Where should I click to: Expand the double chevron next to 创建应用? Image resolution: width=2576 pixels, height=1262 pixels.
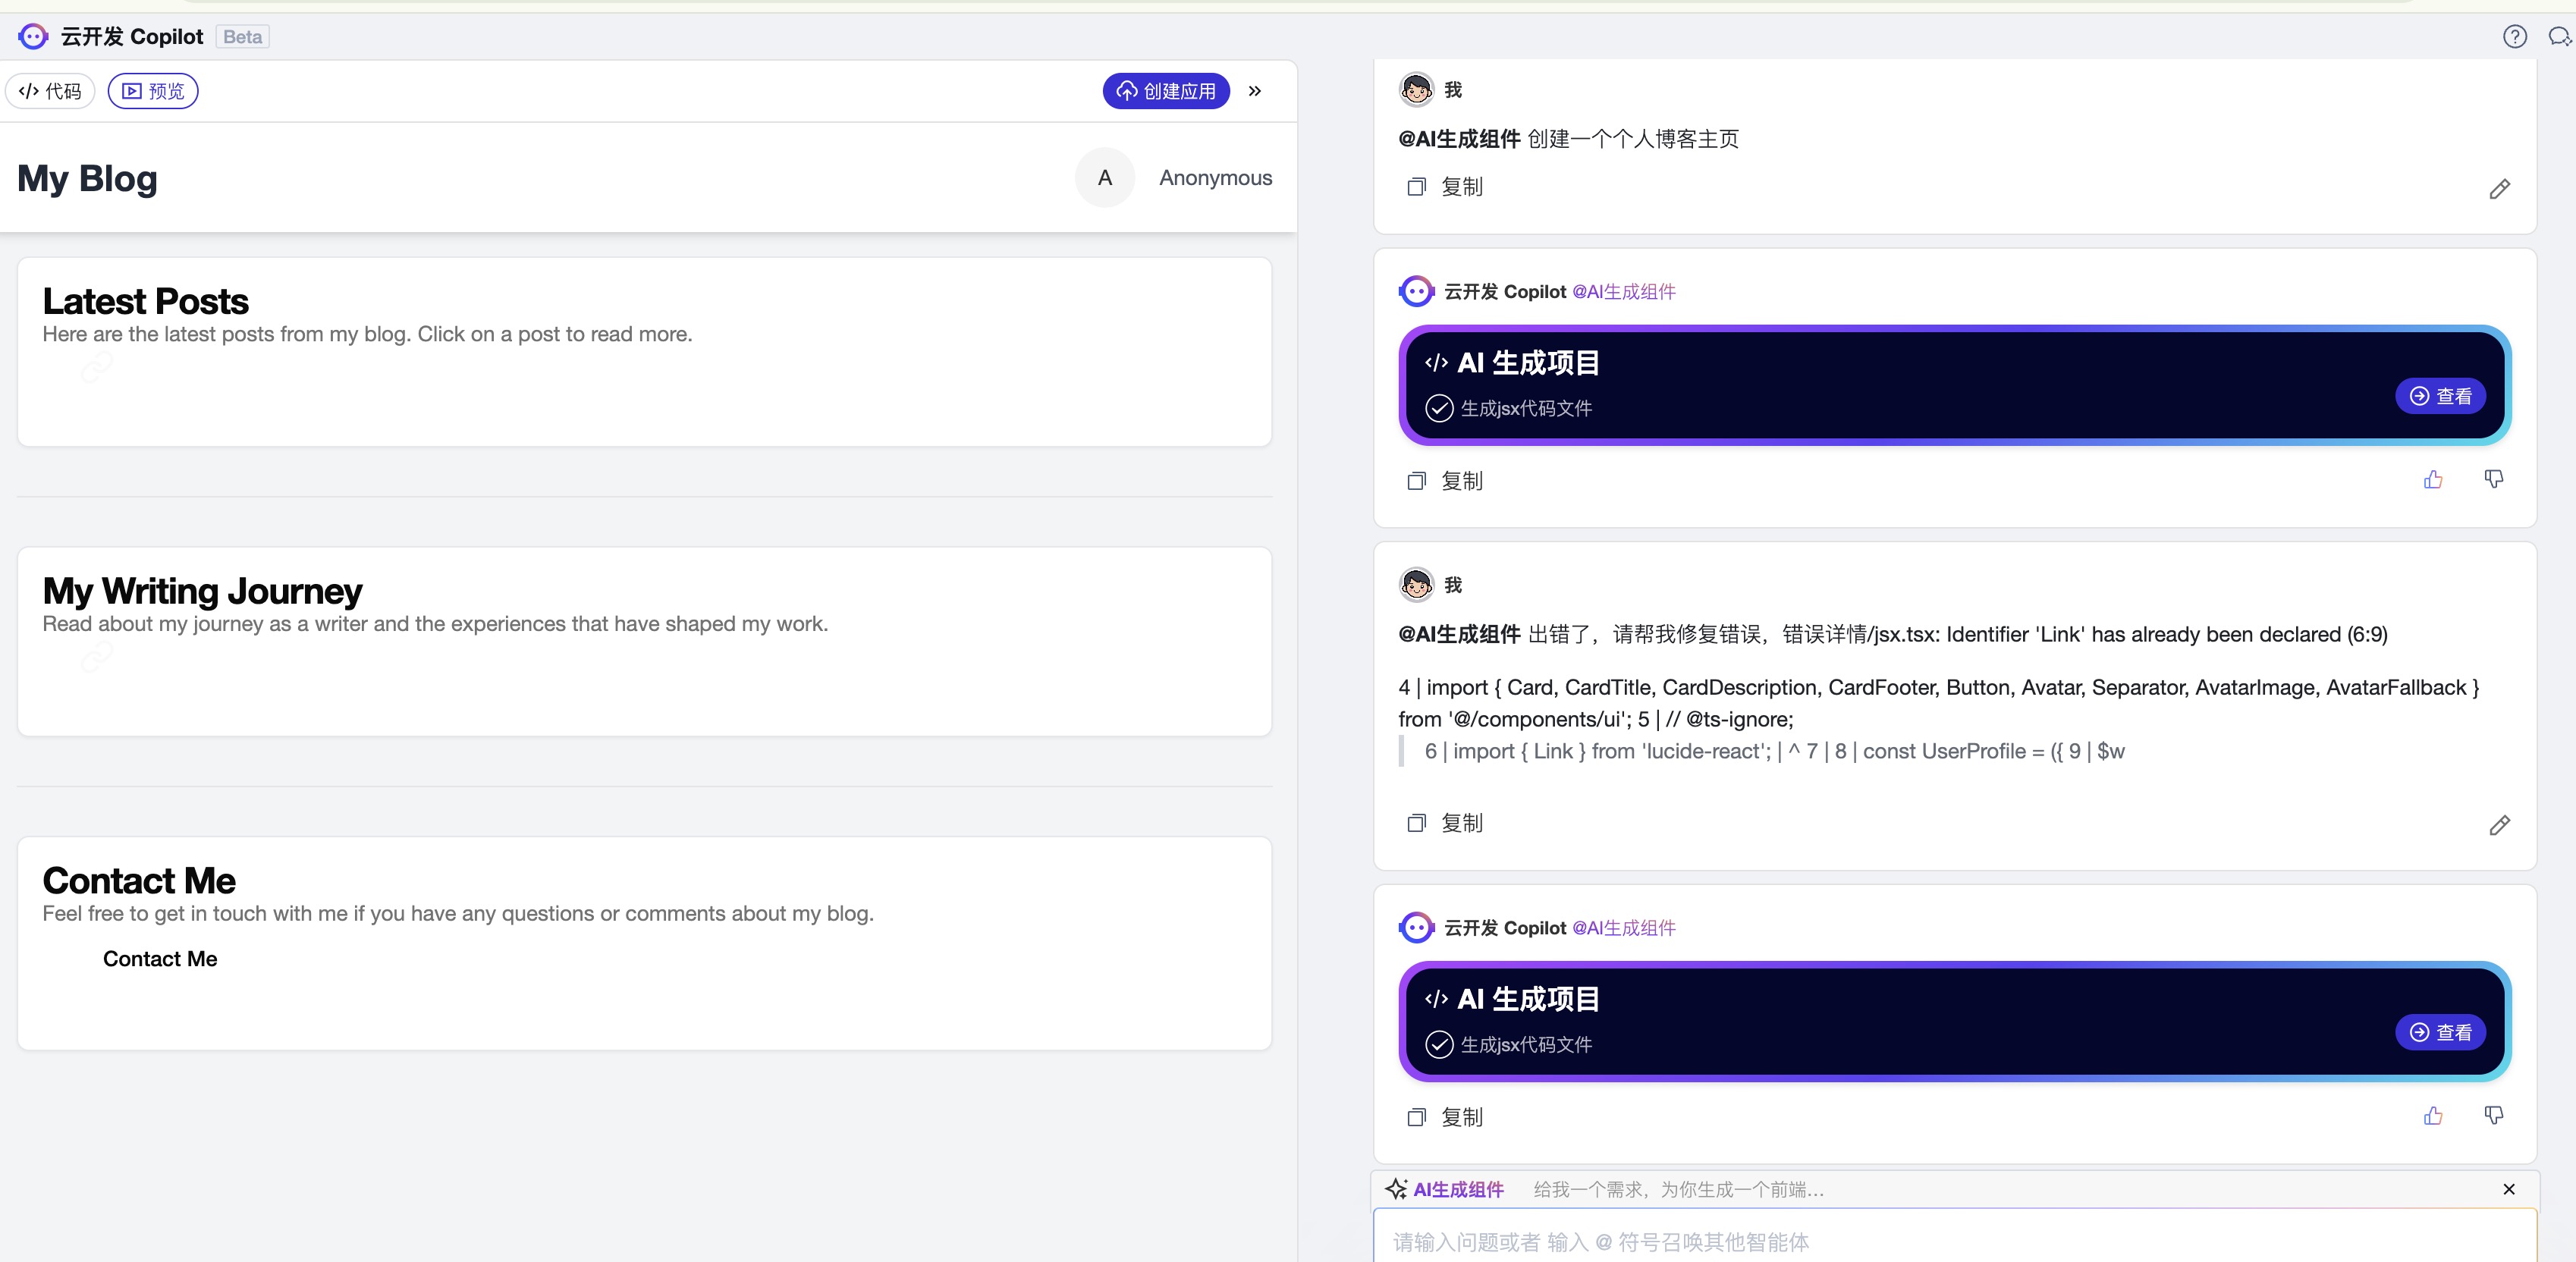(x=1255, y=91)
